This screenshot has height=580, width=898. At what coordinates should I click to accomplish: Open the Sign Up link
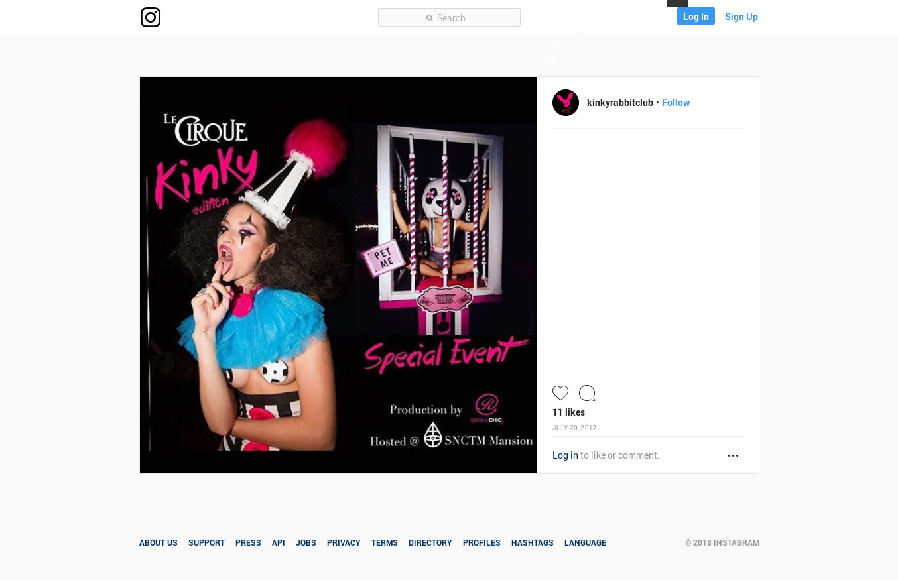tap(741, 17)
